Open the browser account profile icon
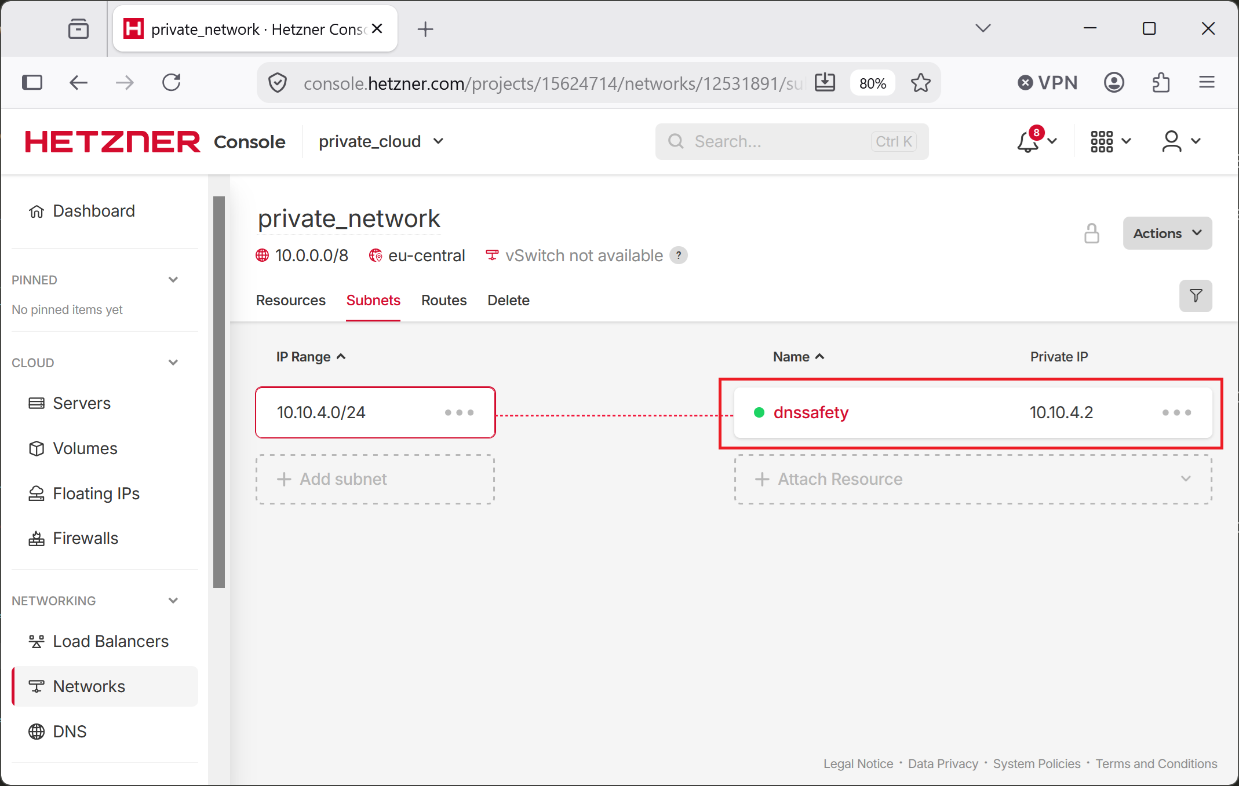The width and height of the screenshot is (1239, 786). (x=1114, y=83)
